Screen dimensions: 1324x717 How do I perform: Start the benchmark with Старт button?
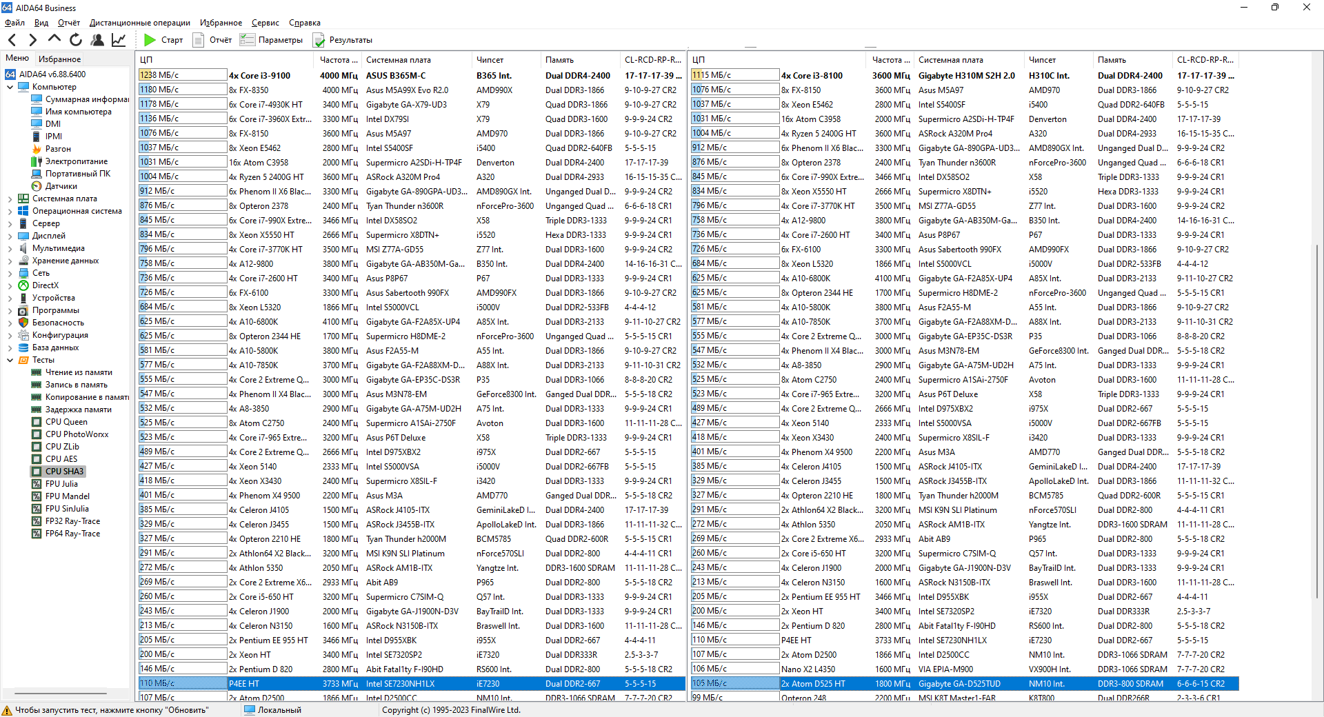click(163, 40)
